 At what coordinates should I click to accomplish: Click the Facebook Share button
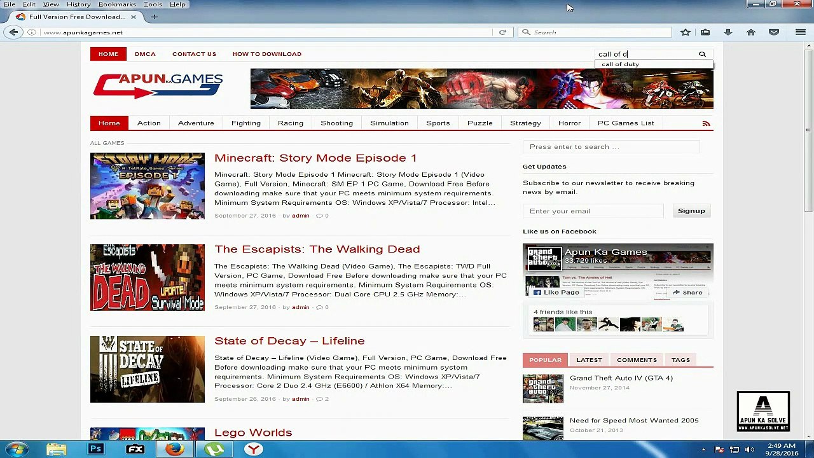[x=687, y=293]
